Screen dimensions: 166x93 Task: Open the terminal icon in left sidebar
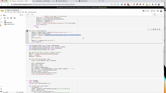pyautogui.click(x=1, y=91)
